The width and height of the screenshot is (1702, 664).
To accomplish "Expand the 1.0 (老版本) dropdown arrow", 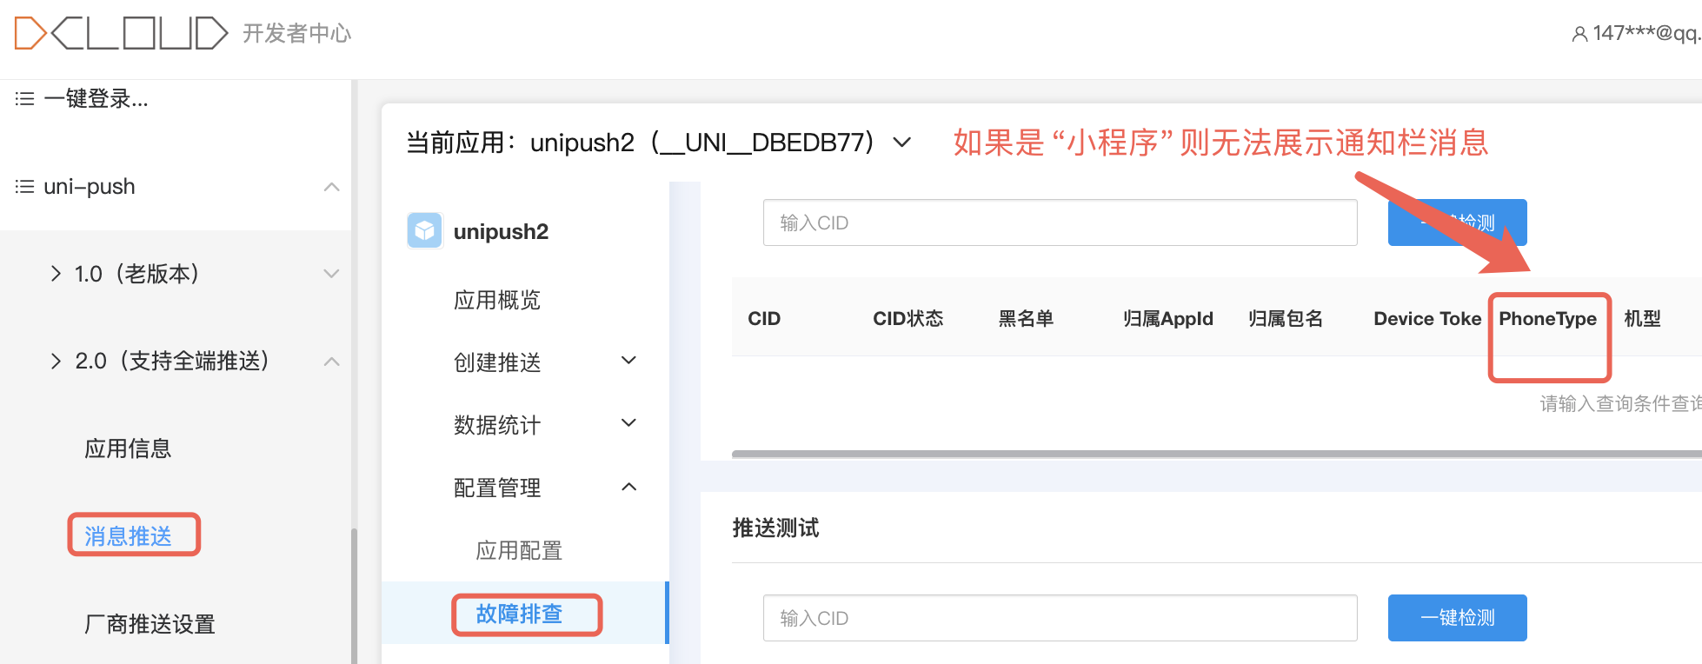I will [x=331, y=274].
